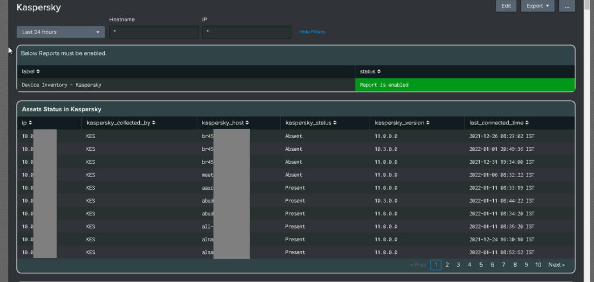Viewport: 594px width, 282px height.
Task: Go to page 6 of results
Action: tap(492, 265)
